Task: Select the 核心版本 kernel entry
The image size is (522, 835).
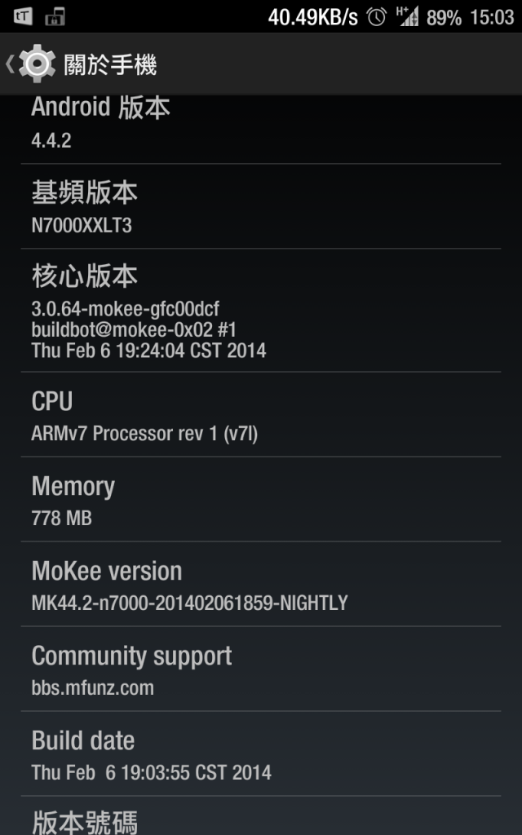Action: pyautogui.click(x=261, y=310)
